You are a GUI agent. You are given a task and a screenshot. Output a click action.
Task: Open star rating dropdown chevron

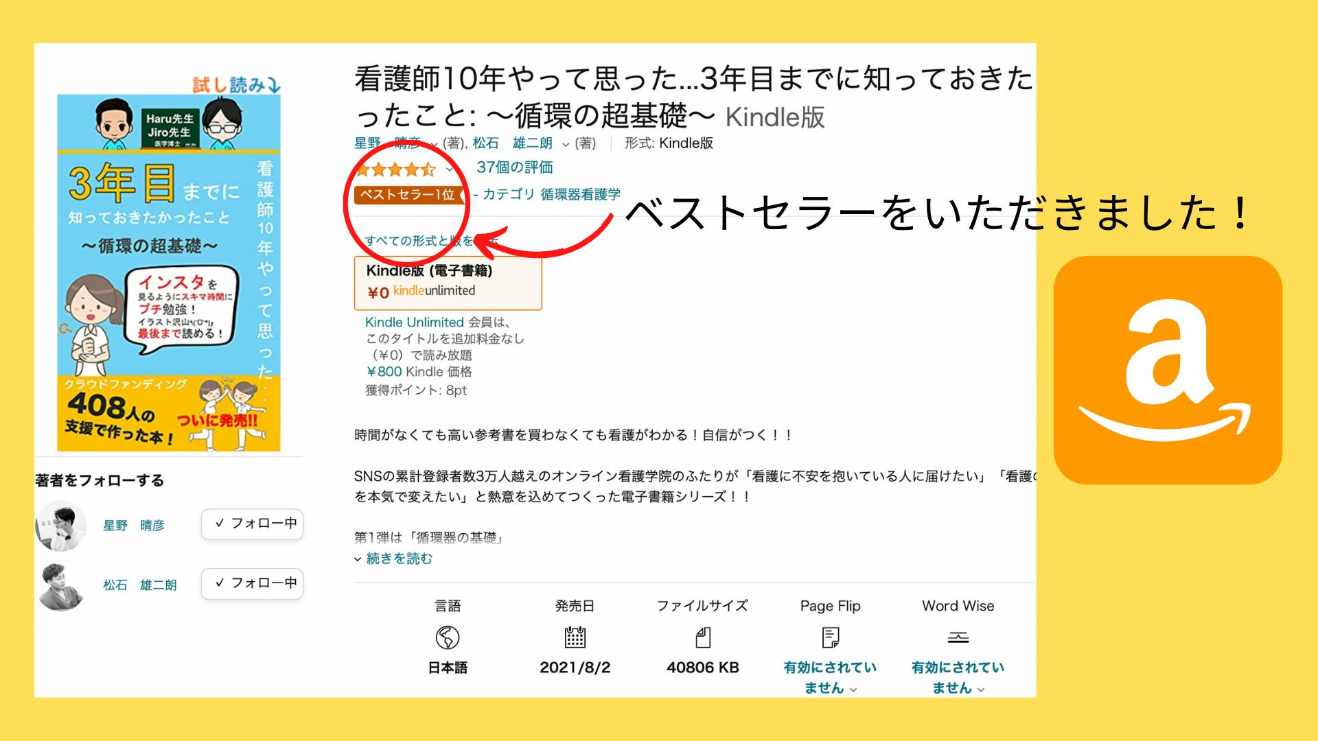pos(450,169)
